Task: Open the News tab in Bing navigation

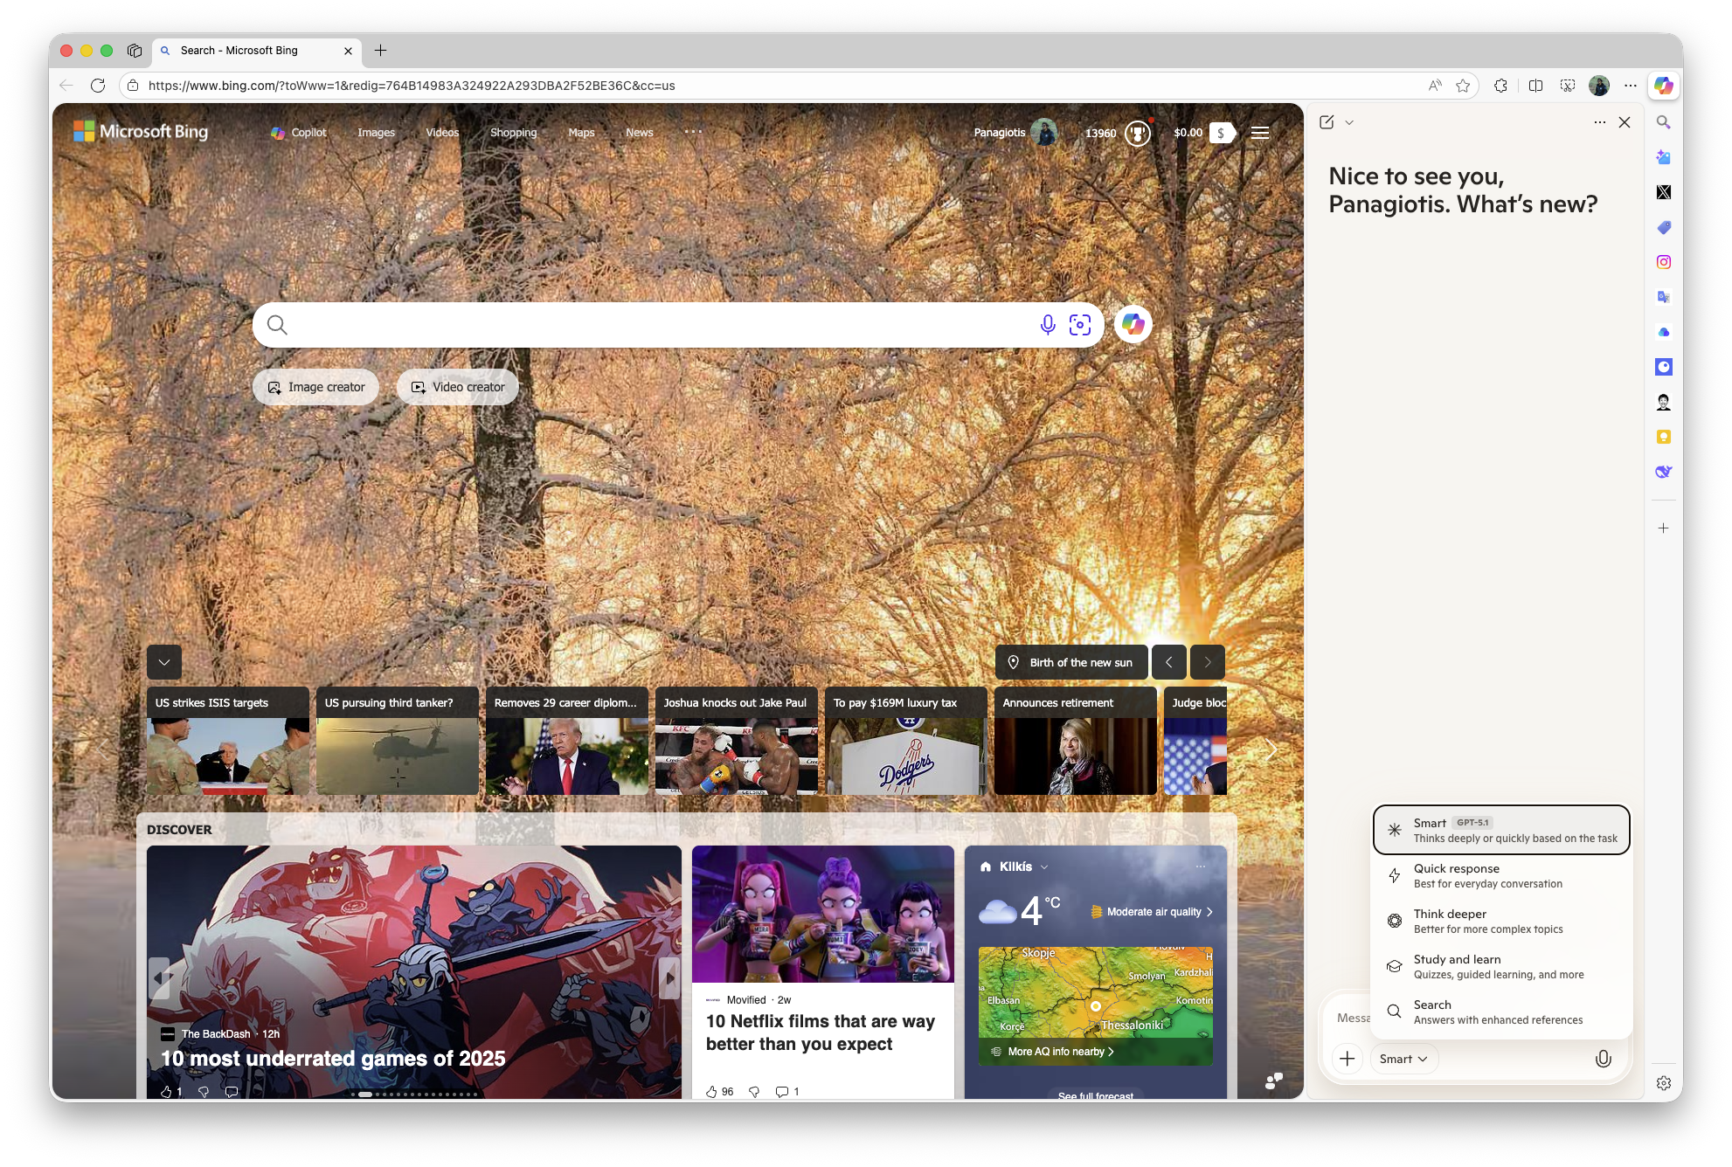Action: (639, 132)
